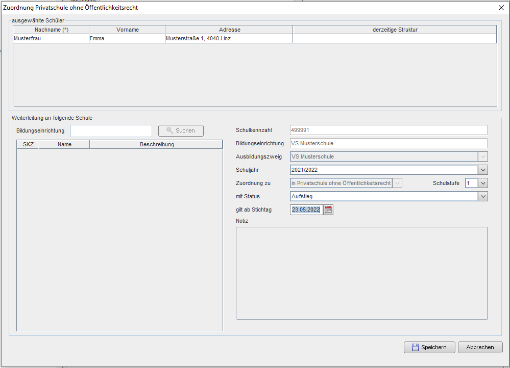
Task: Expand the mit Status dropdown
Action: click(483, 196)
